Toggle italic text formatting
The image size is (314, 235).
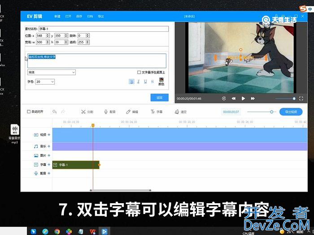click(138, 81)
